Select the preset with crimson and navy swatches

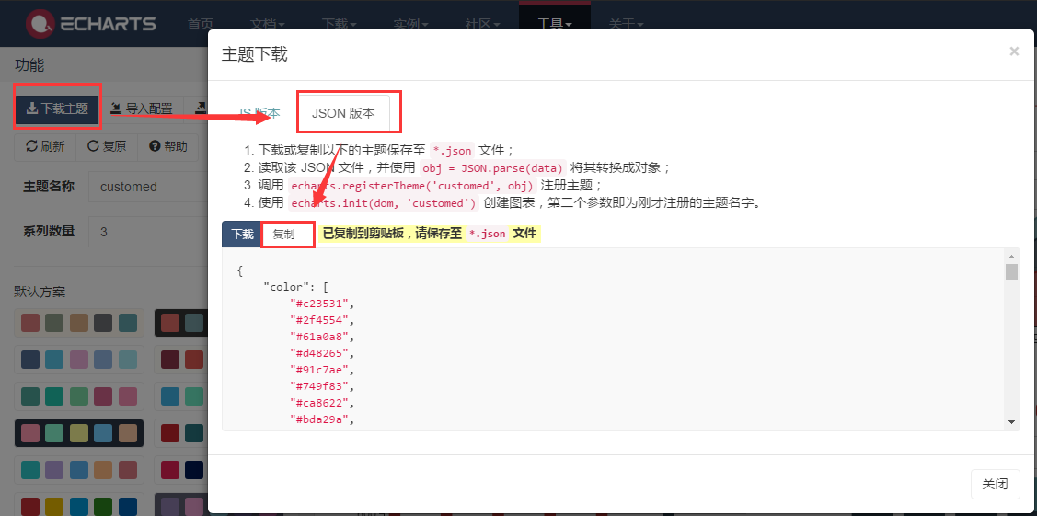[x=181, y=470]
